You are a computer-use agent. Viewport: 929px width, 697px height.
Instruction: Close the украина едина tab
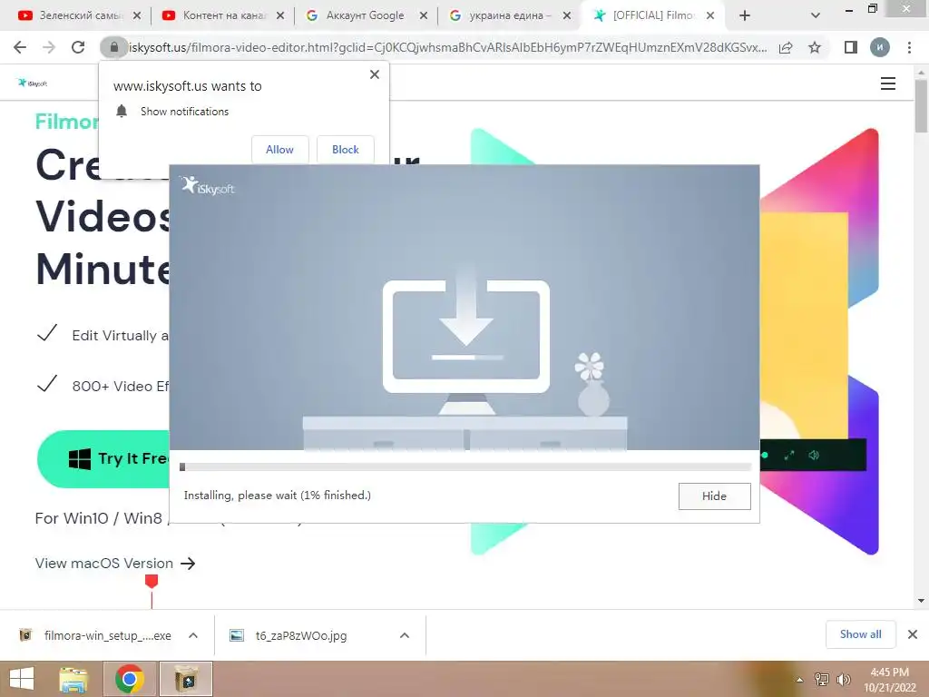[x=567, y=15]
